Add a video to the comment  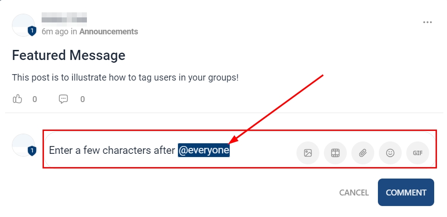pos(335,153)
